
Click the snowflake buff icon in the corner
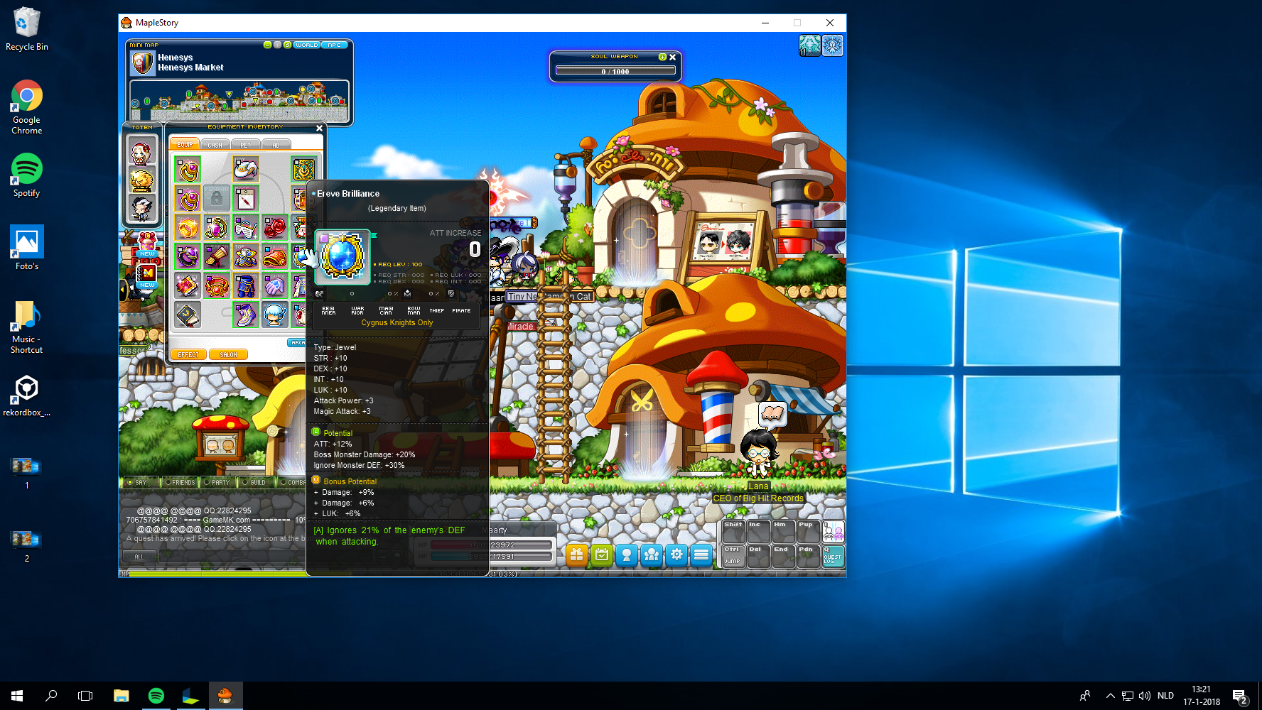833,45
